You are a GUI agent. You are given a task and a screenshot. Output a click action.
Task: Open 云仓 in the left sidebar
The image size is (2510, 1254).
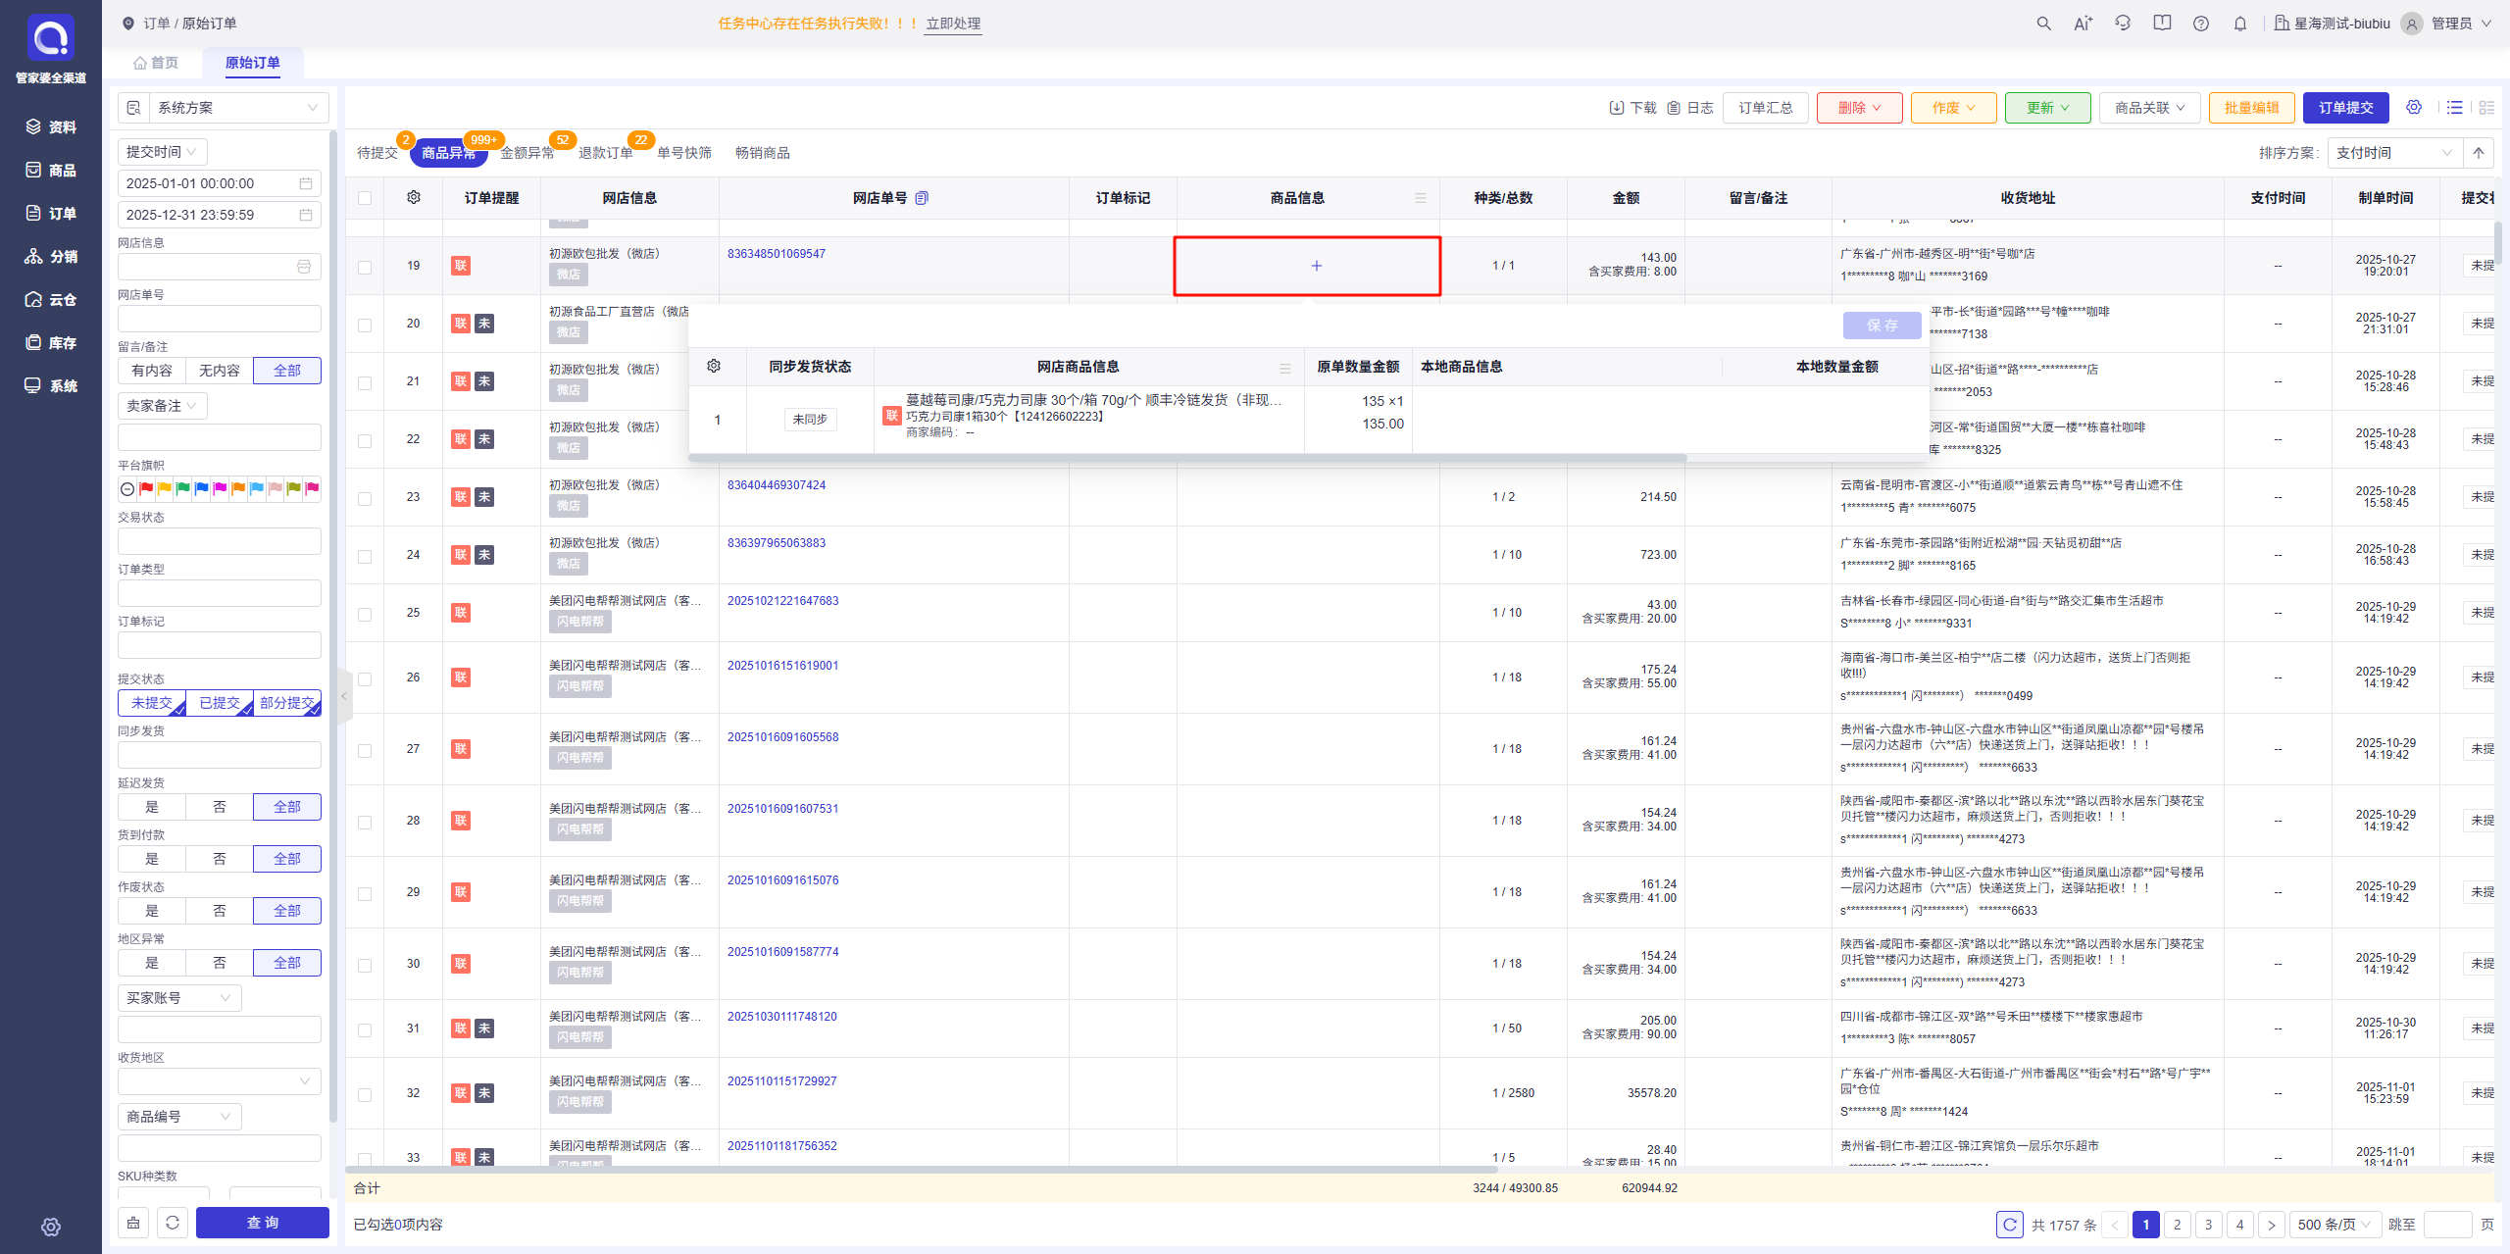click(51, 299)
